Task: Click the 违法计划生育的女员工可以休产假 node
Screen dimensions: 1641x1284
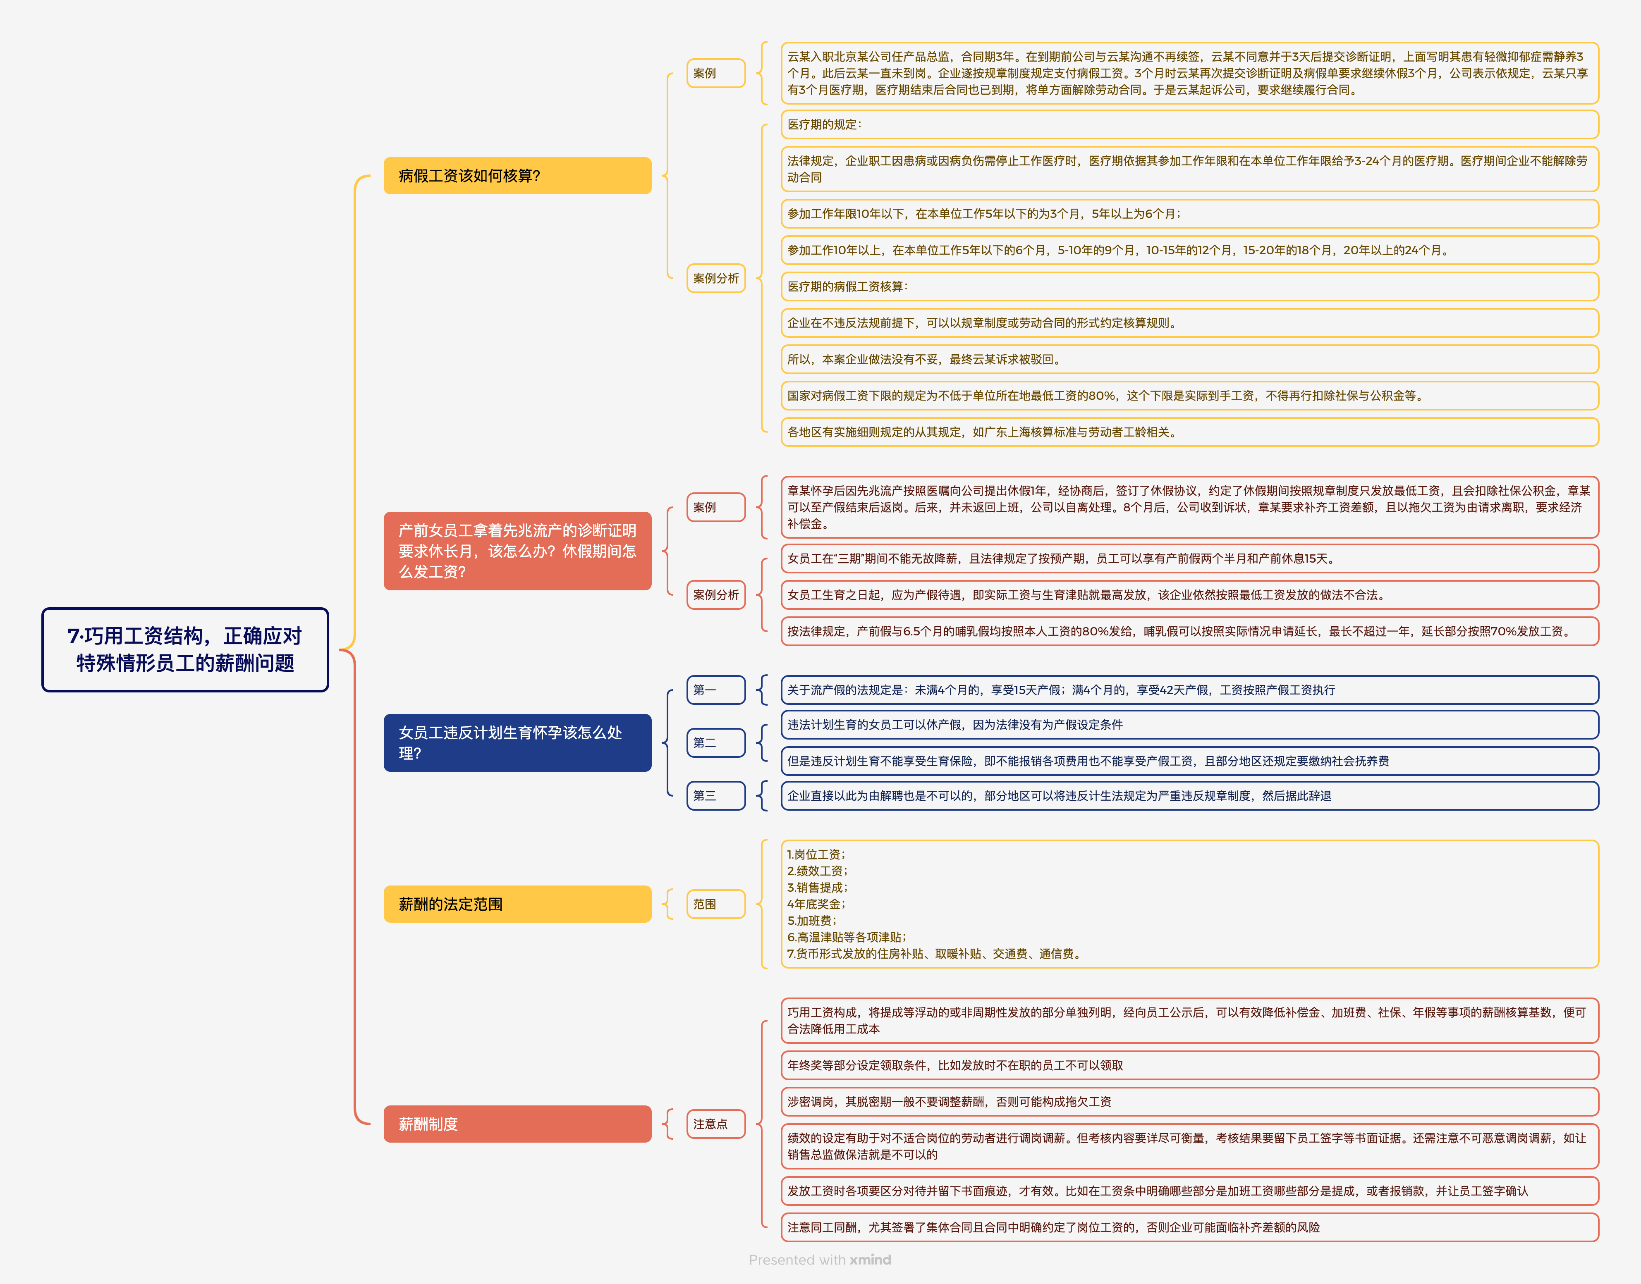Action: click(x=1190, y=725)
